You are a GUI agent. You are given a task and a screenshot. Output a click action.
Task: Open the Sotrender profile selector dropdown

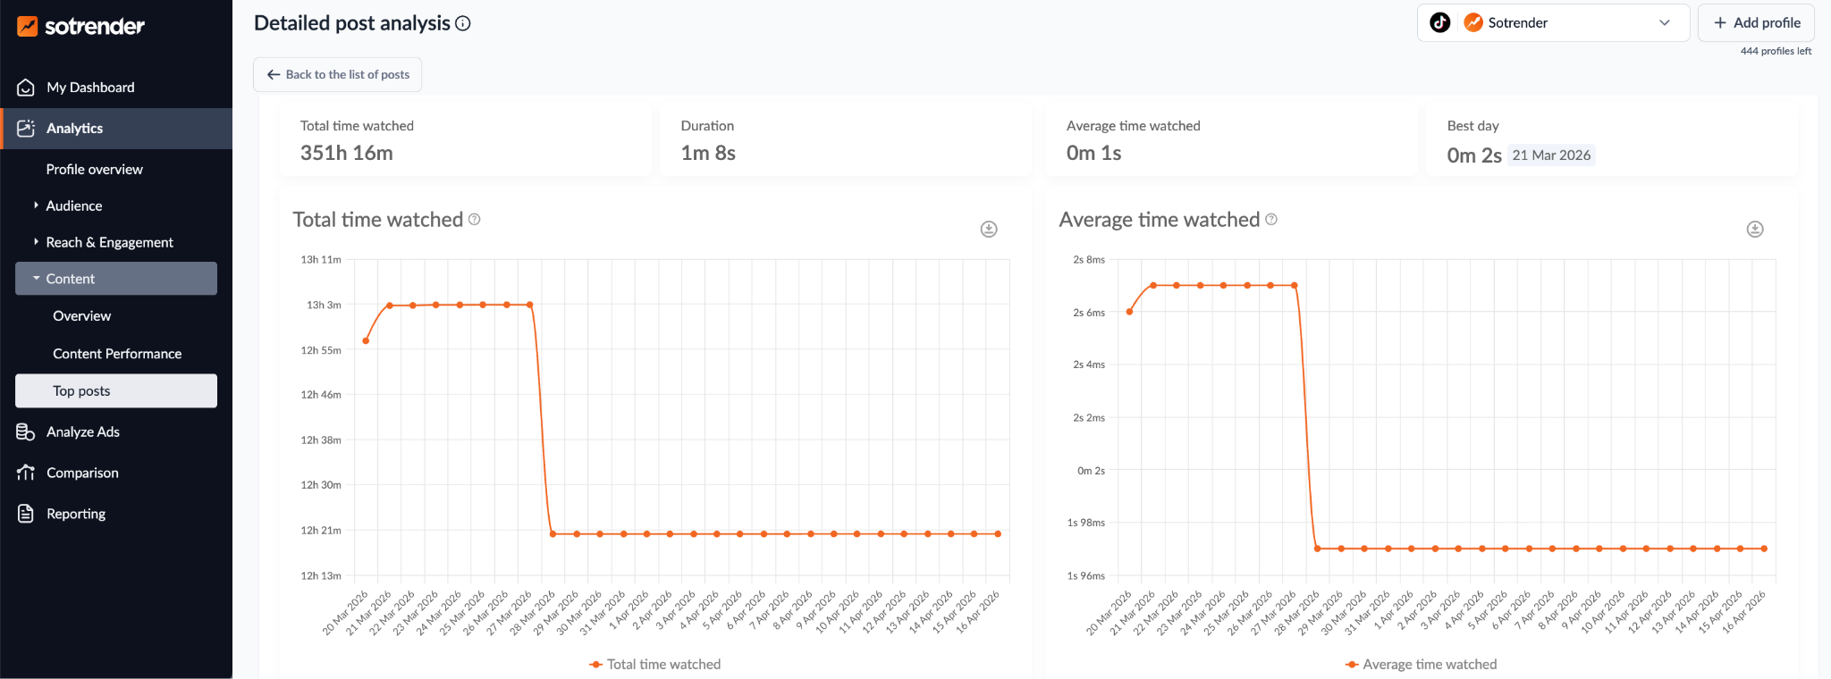tap(1553, 23)
